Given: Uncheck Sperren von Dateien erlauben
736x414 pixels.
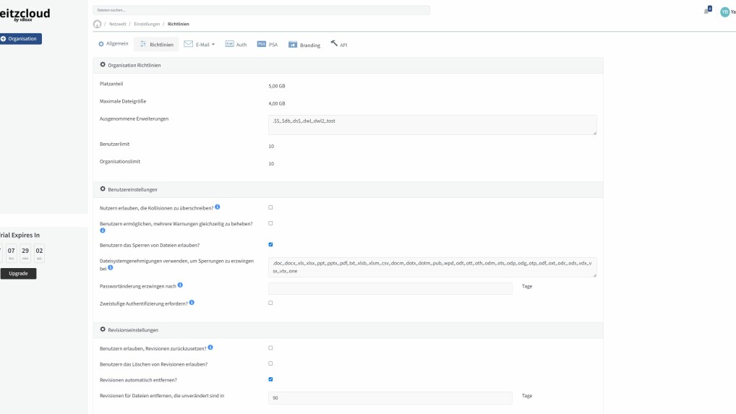Looking at the screenshot, I should (270, 245).
